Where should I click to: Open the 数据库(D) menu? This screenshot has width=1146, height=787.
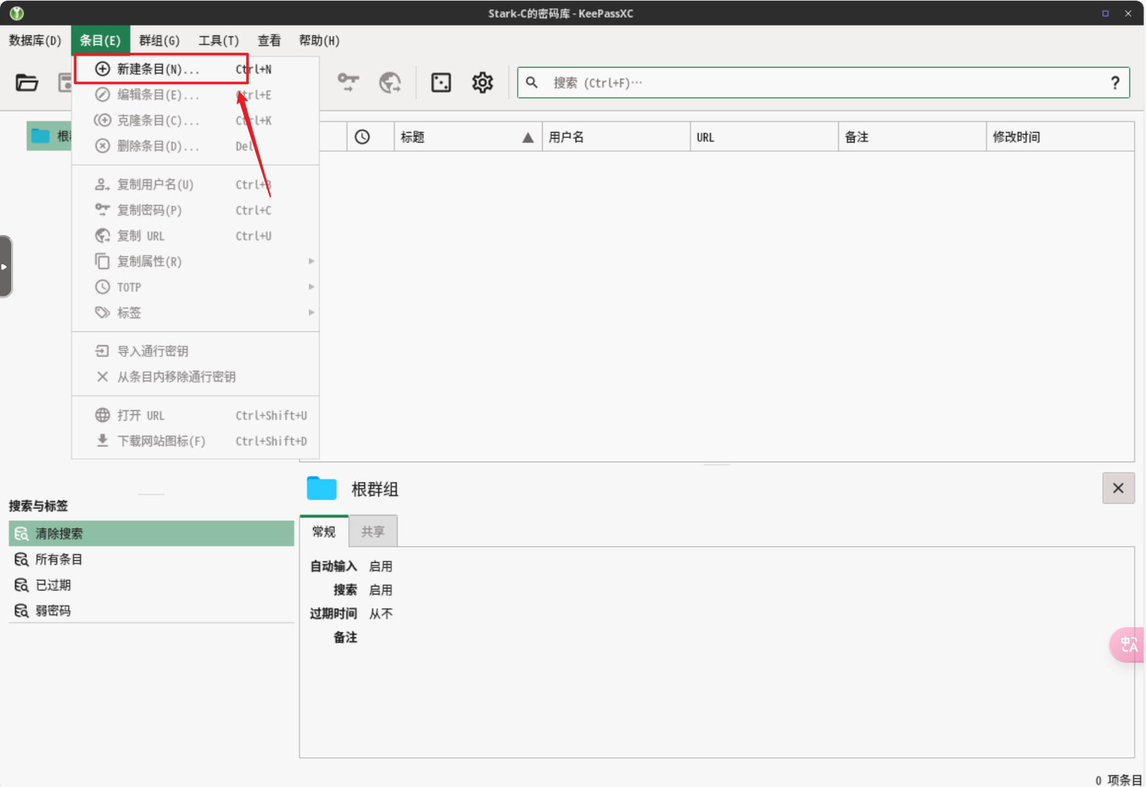point(35,41)
